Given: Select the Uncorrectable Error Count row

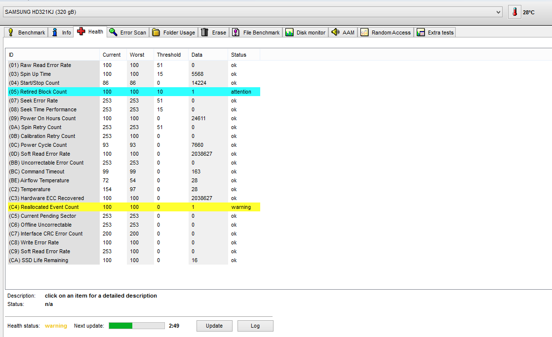Looking at the screenshot, I should click(x=134, y=163).
